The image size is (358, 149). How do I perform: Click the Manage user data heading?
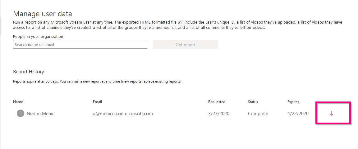click(43, 14)
